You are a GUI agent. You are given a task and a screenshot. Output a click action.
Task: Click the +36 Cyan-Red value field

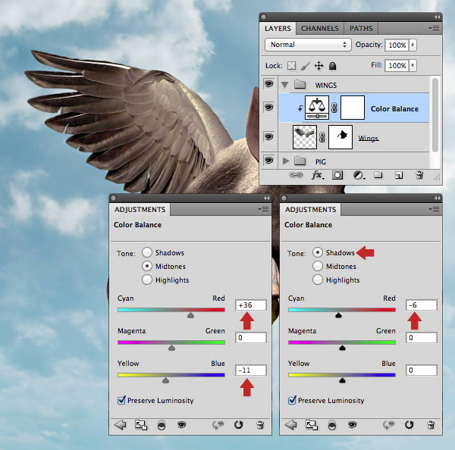[x=251, y=305]
